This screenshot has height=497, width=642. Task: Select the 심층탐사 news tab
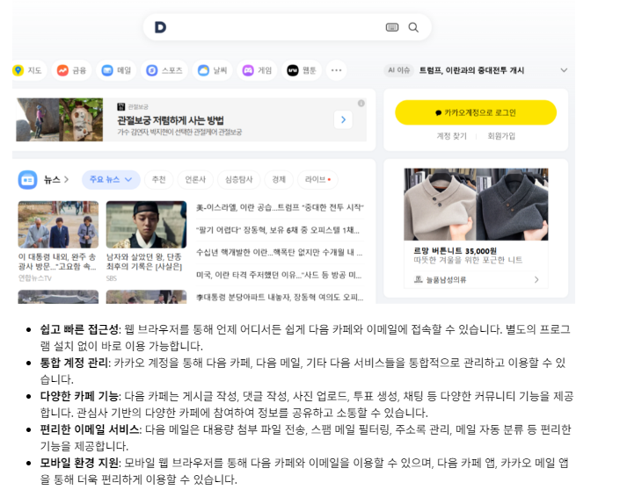click(238, 179)
